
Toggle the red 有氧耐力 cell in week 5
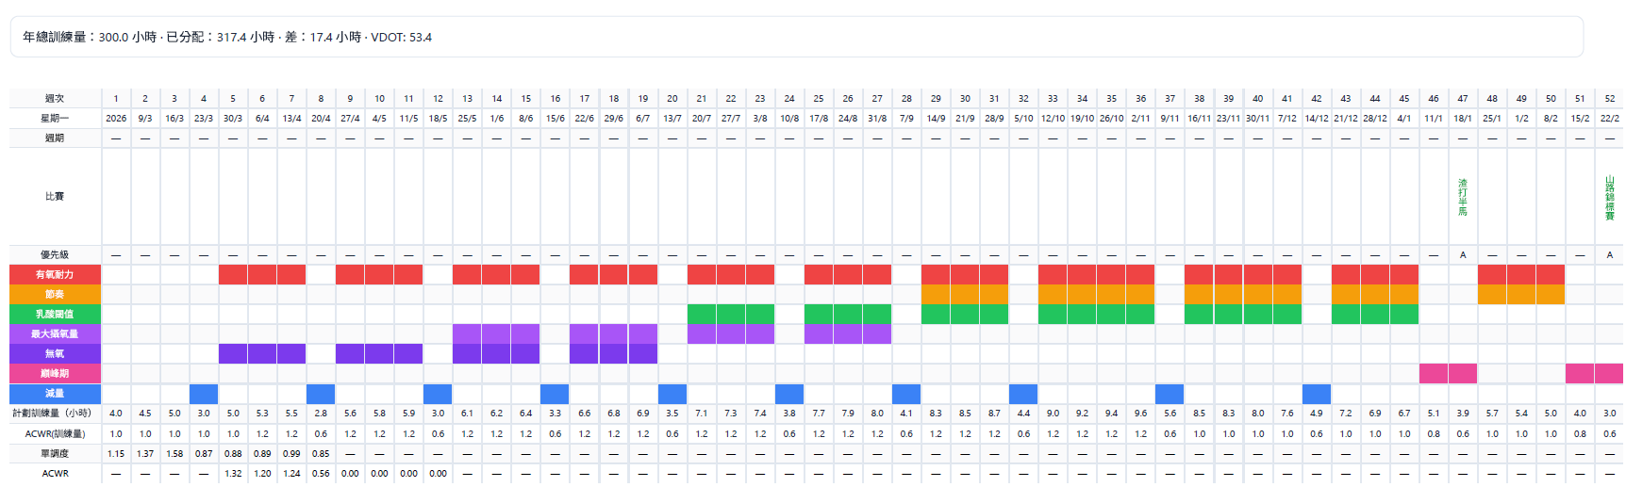coord(233,274)
